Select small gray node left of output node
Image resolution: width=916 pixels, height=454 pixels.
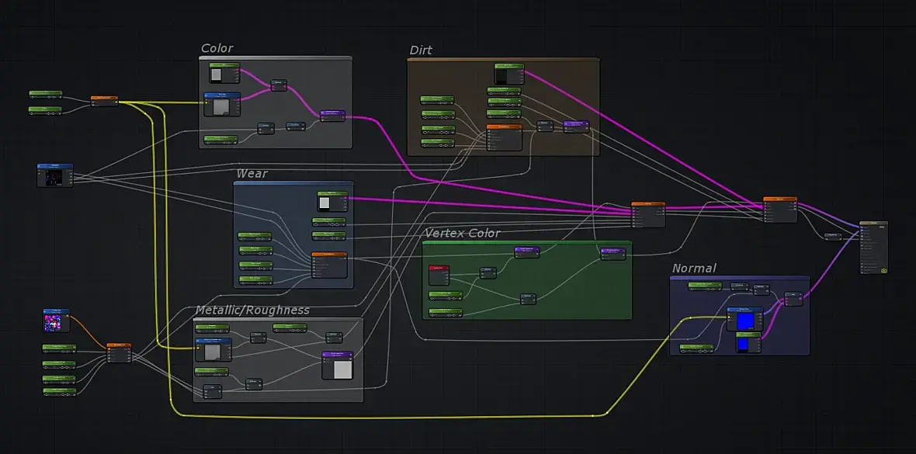pyautogui.click(x=834, y=237)
